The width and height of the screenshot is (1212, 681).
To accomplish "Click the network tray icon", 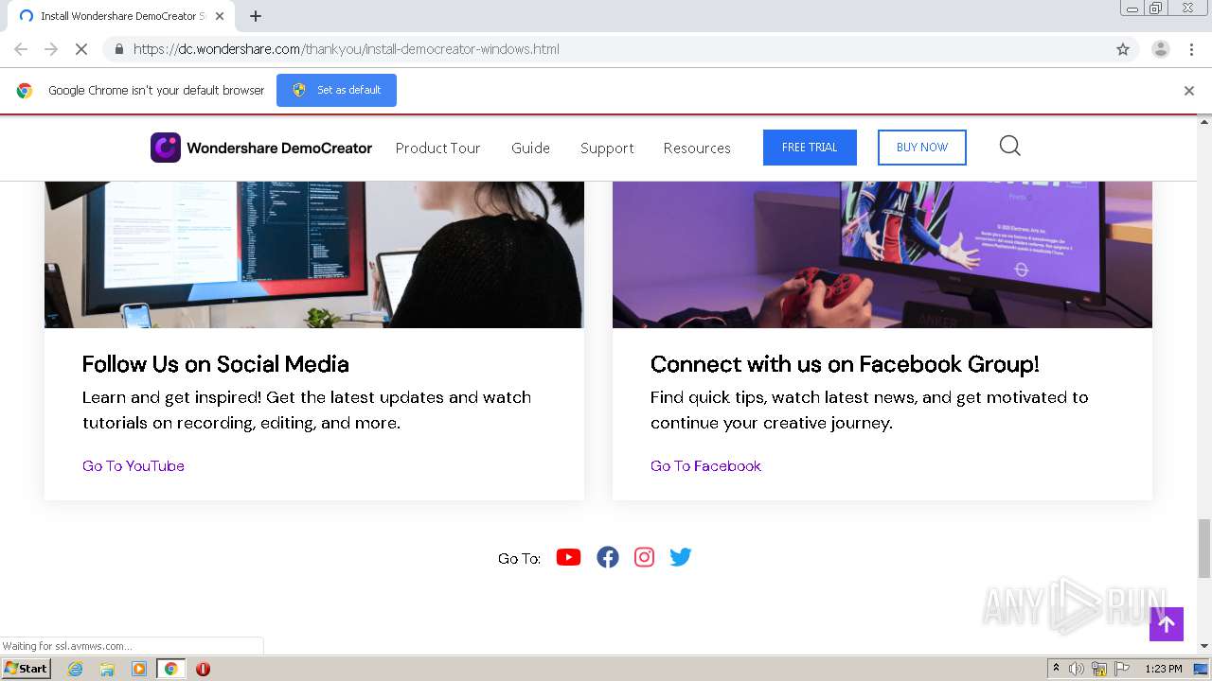I will pos(1099,669).
